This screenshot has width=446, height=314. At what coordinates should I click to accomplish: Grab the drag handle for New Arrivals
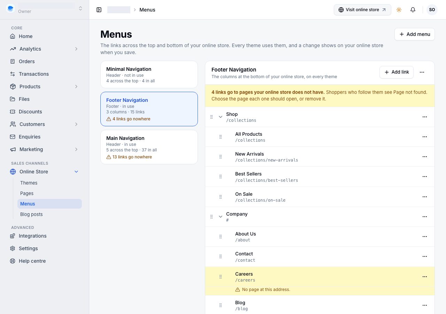point(221,157)
